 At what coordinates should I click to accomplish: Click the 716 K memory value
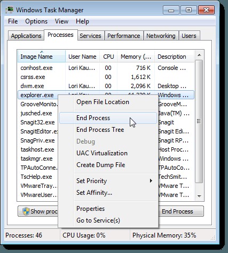pyautogui.click(x=143, y=68)
